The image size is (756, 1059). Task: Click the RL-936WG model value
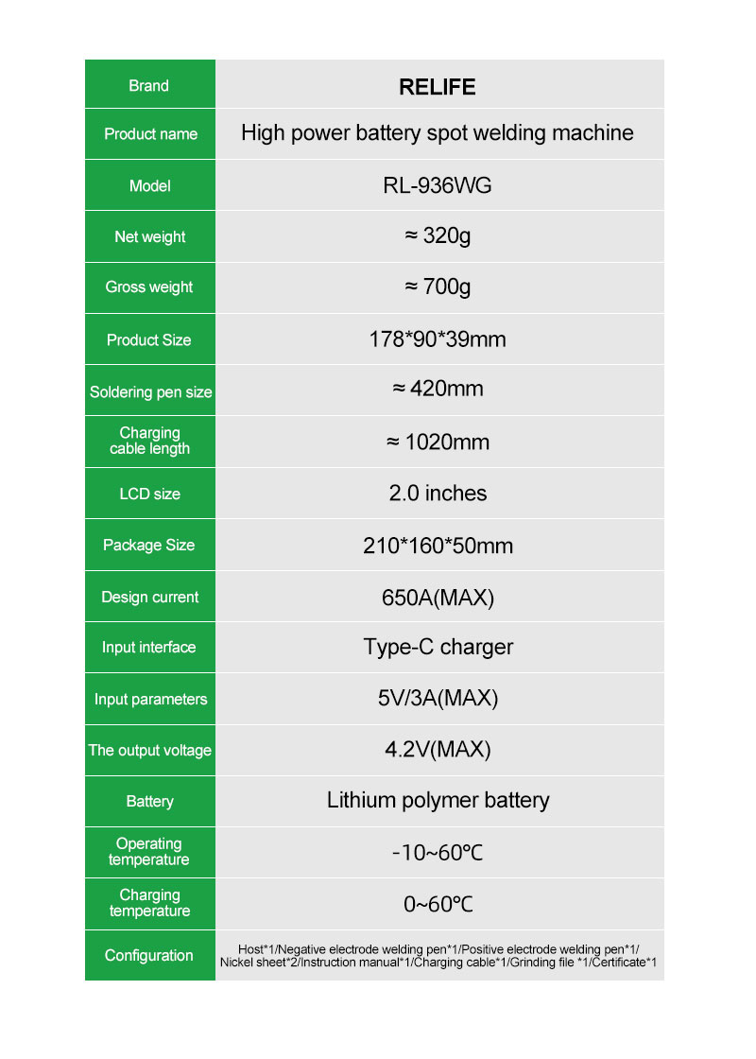[437, 185]
